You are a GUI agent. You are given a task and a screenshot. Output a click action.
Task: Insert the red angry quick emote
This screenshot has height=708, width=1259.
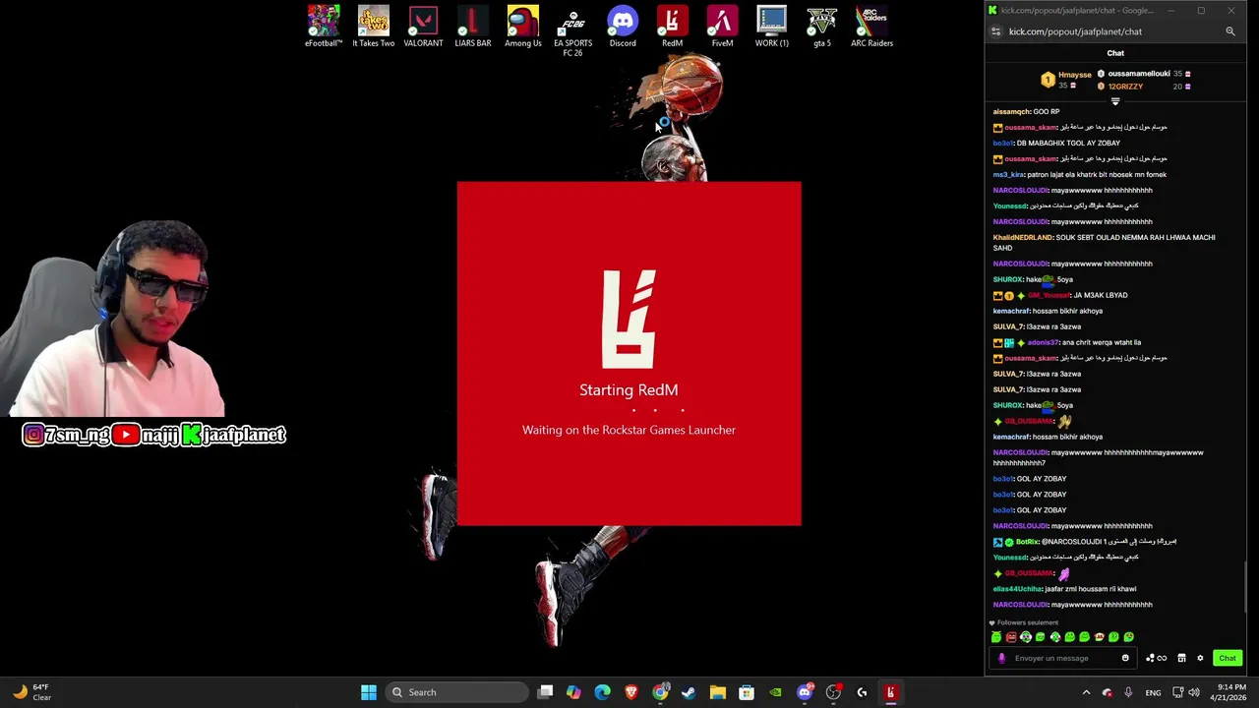click(1011, 637)
